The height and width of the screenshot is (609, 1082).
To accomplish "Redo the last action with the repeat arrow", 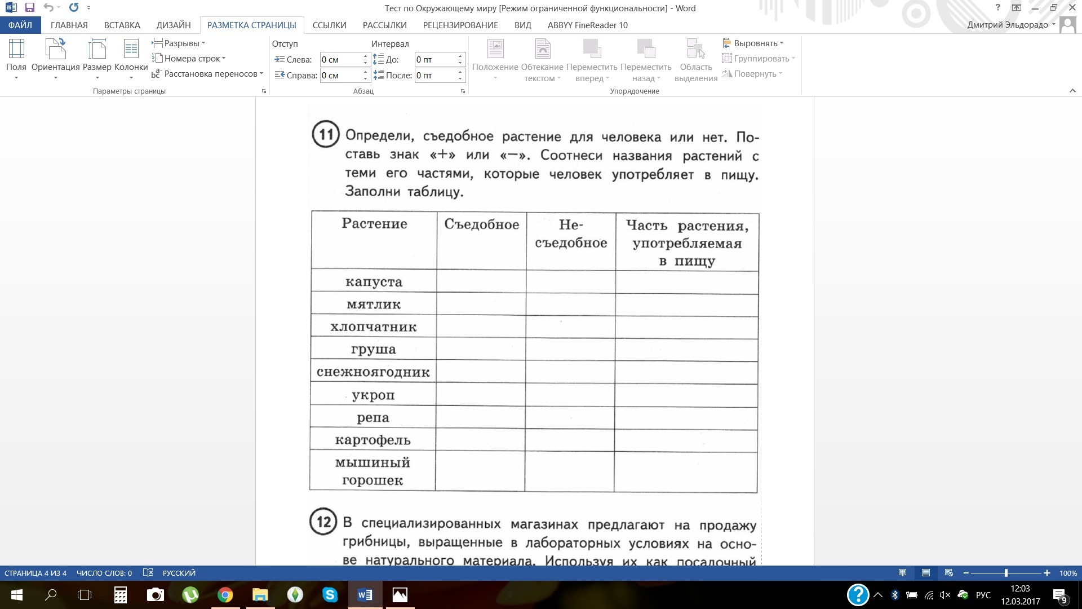I will [74, 8].
